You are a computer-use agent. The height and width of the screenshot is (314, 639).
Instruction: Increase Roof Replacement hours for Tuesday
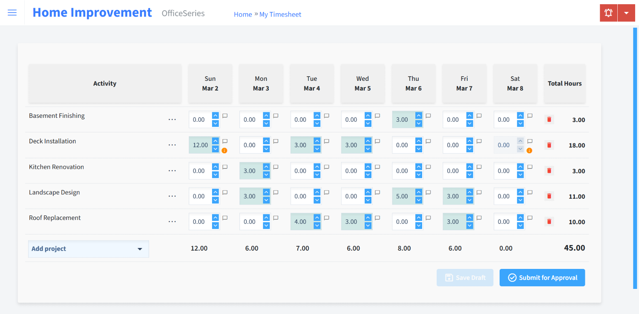(317, 218)
